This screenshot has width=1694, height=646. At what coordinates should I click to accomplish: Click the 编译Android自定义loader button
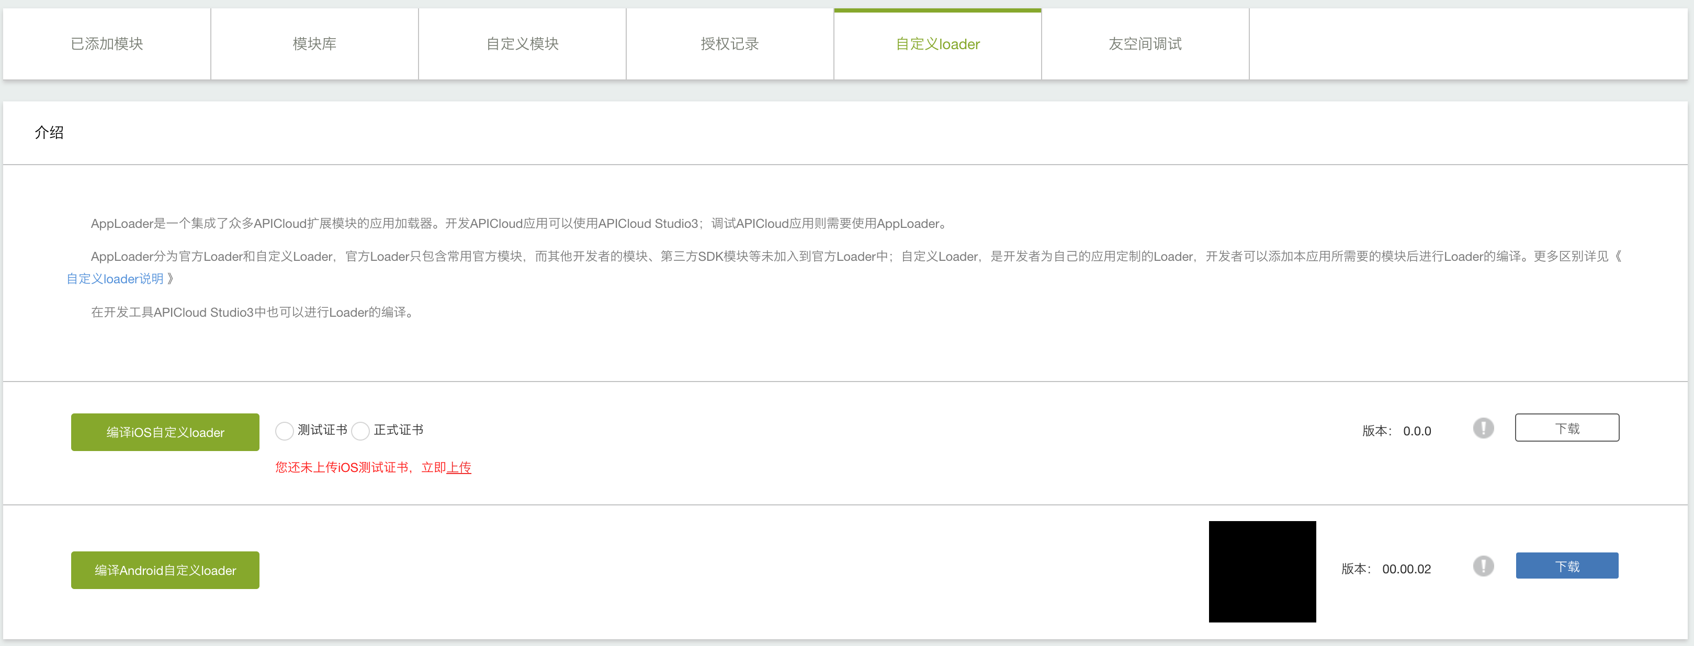click(x=165, y=570)
